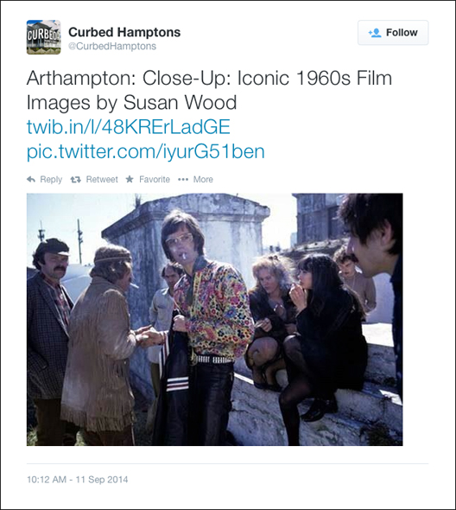Viewport: 456px width, 510px height.
Task: Click the Curbed Hamptons display name
Action: click(124, 32)
